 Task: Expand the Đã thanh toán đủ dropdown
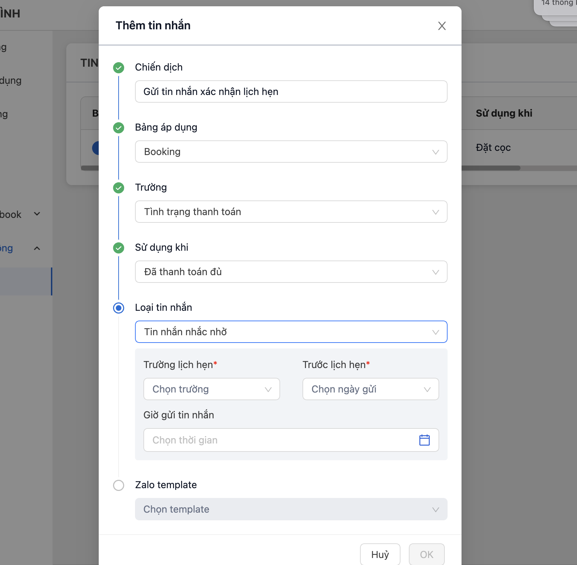[x=291, y=272]
